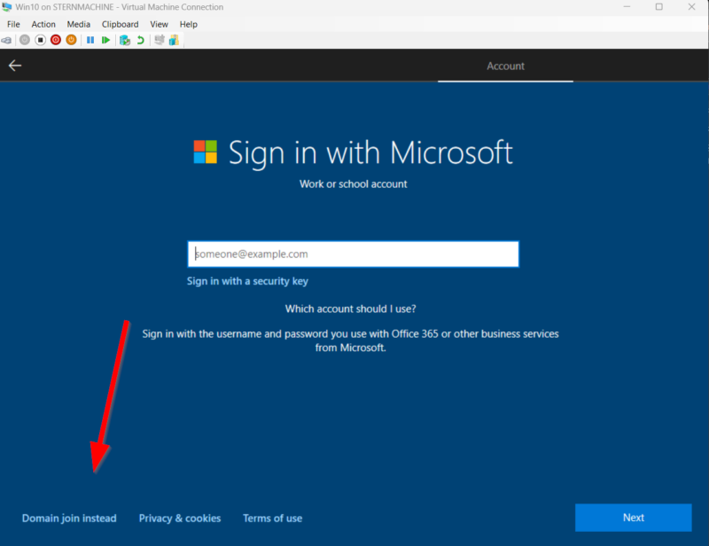
Task: Open the Media menu
Action: point(79,25)
